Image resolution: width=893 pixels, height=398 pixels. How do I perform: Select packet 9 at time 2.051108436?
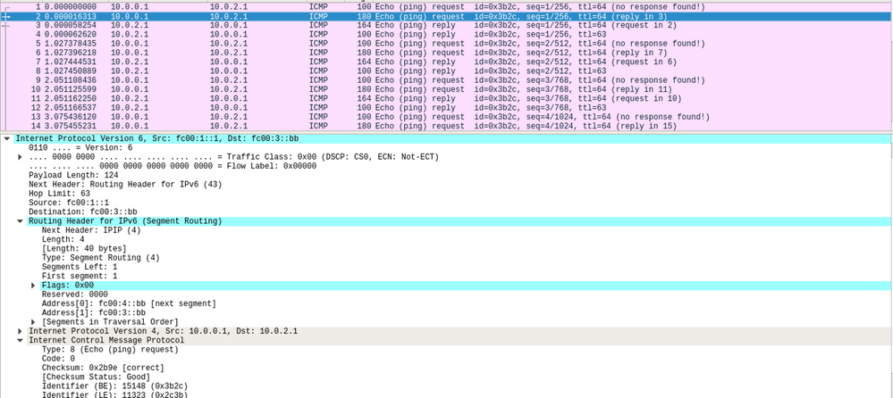pyautogui.click(x=447, y=80)
